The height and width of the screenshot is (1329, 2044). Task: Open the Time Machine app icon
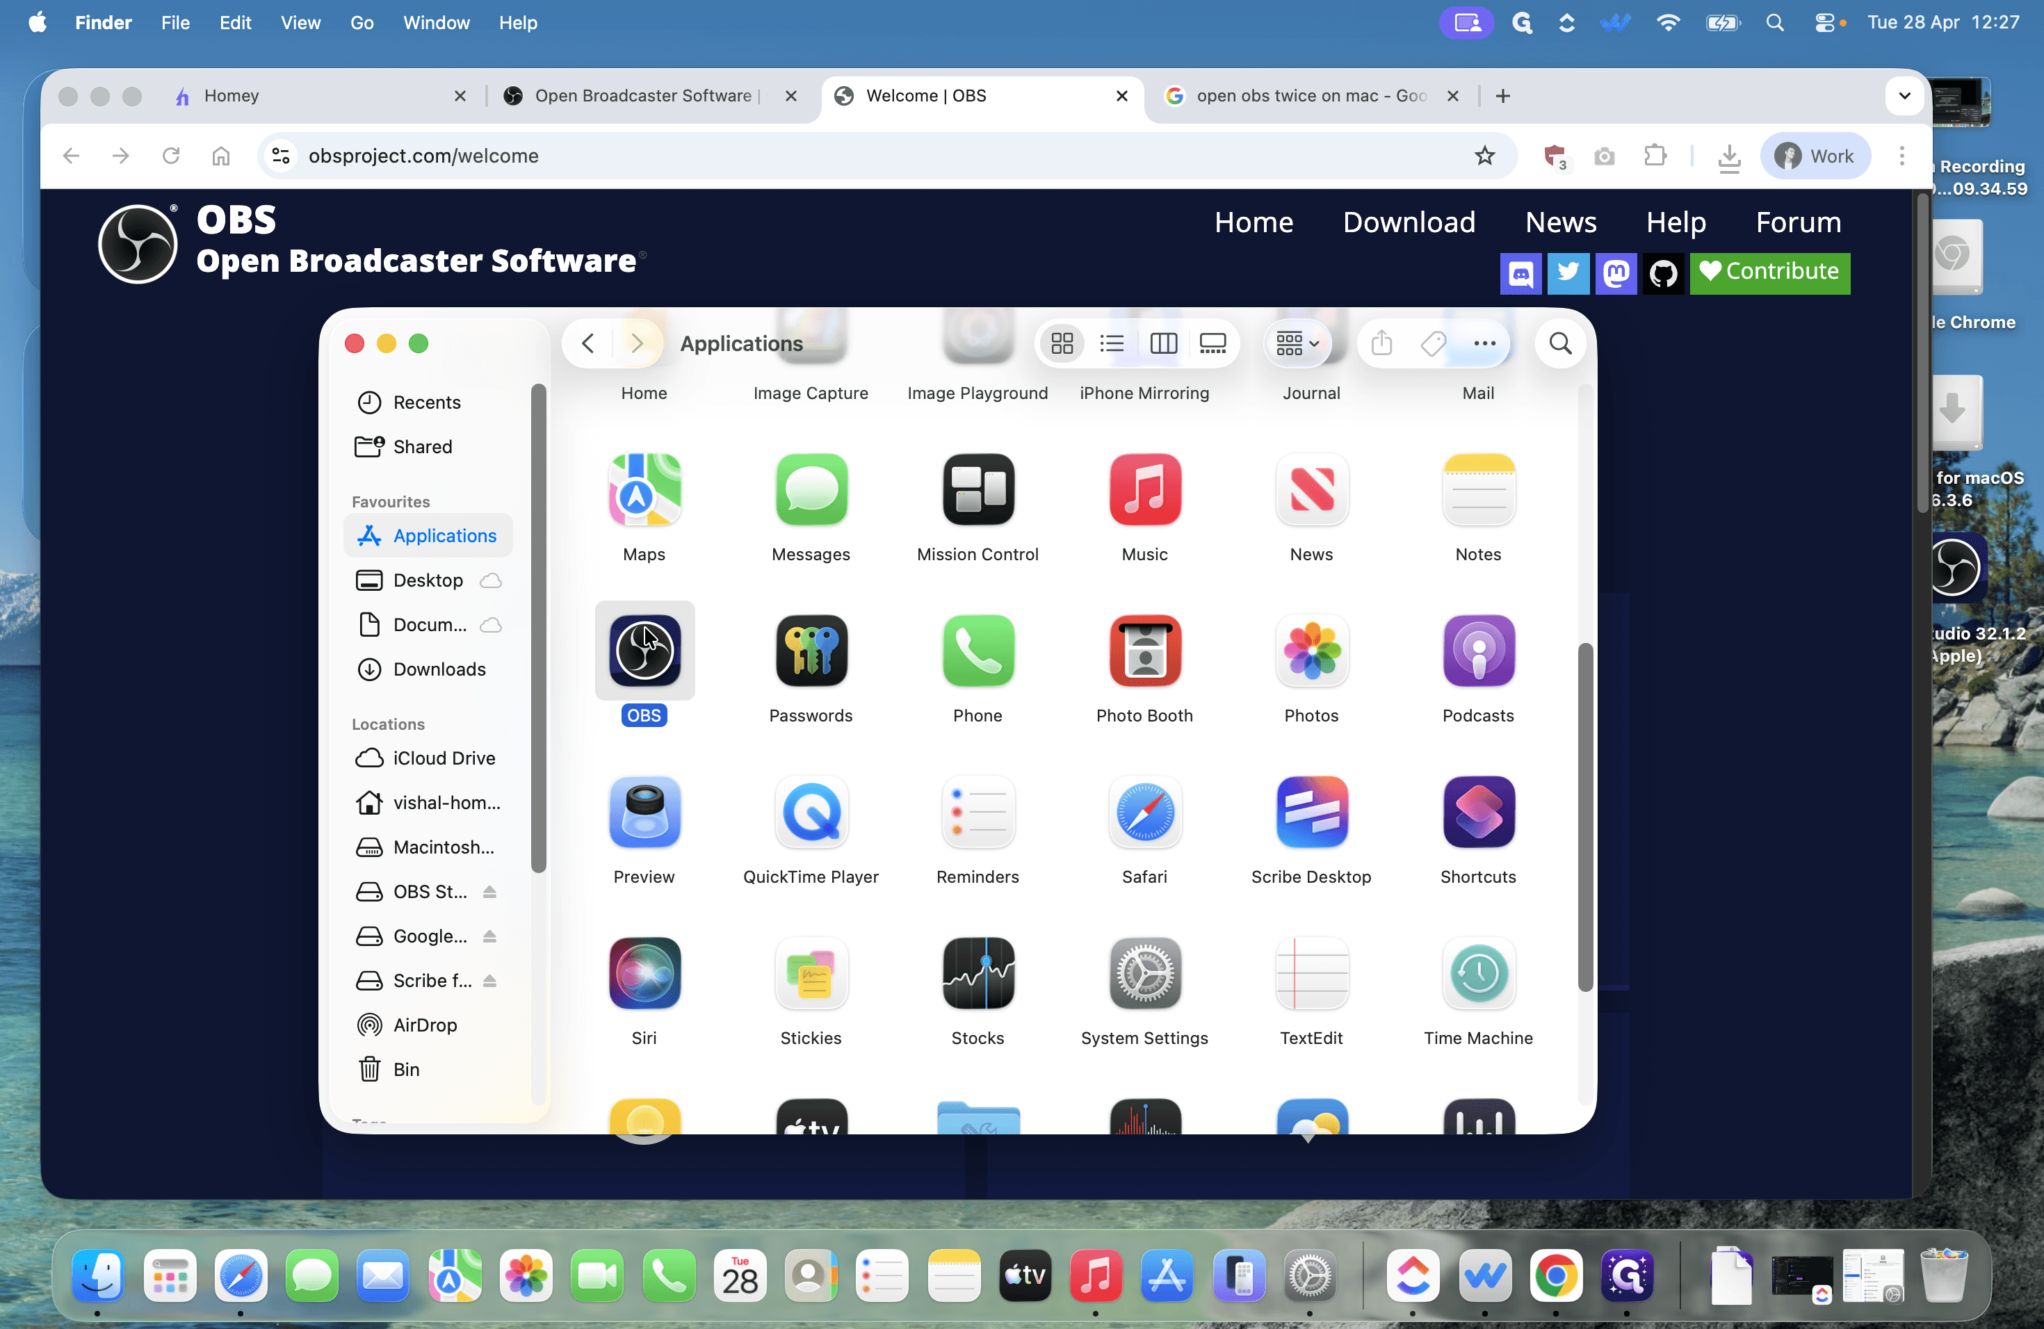point(1478,974)
